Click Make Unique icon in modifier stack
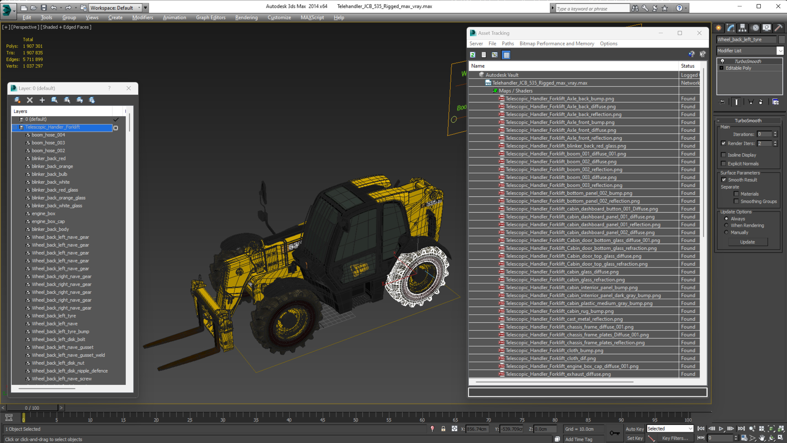This screenshot has height=443, width=787. tap(751, 102)
